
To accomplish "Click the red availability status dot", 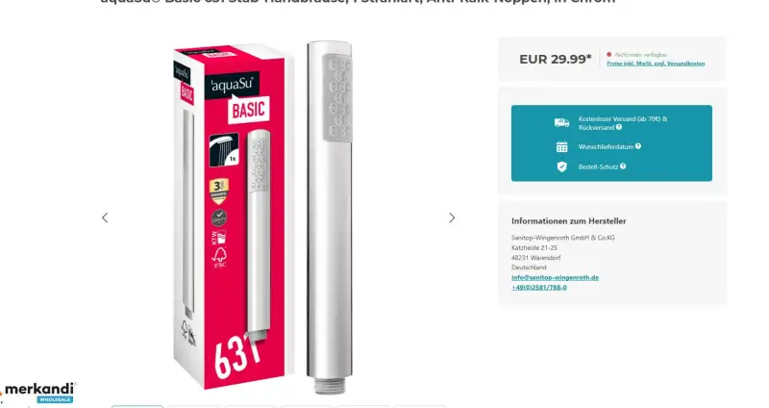I will pyautogui.click(x=609, y=55).
